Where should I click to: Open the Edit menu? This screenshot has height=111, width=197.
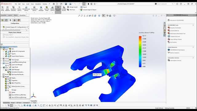[x=19, y=4]
